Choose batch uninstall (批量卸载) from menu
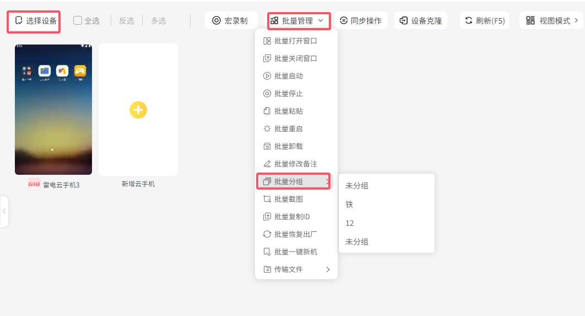 click(x=289, y=146)
